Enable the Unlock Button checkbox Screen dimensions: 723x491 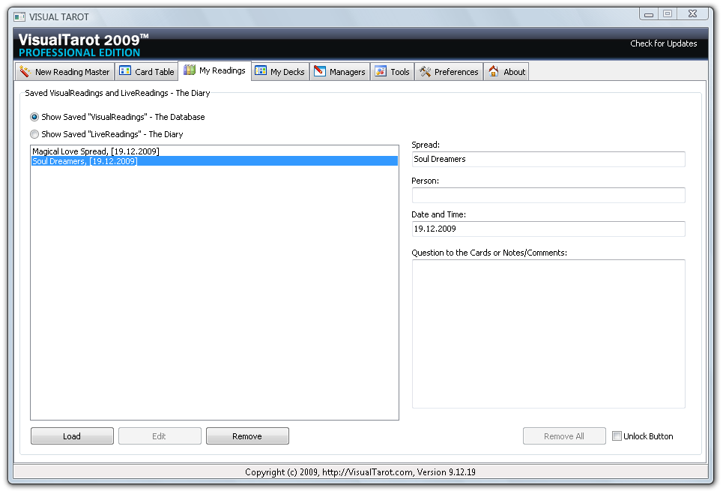(x=617, y=436)
